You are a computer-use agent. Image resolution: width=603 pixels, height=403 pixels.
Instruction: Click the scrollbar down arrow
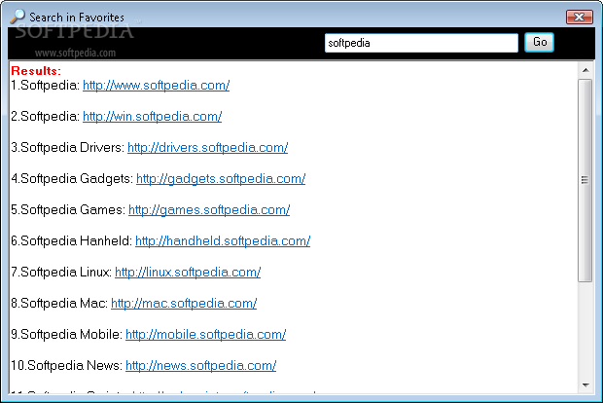pyautogui.click(x=585, y=385)
